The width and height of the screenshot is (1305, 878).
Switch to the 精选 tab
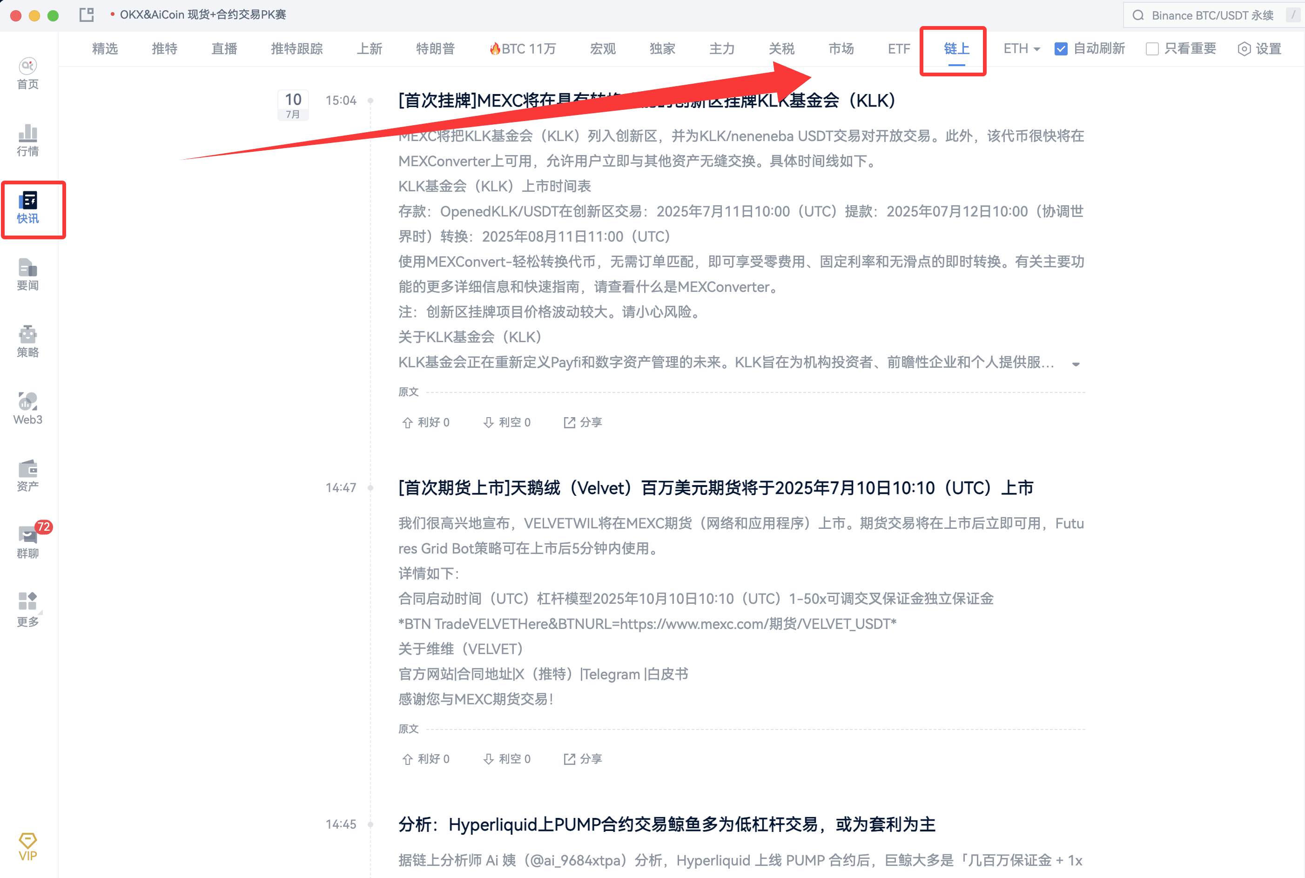105,49
